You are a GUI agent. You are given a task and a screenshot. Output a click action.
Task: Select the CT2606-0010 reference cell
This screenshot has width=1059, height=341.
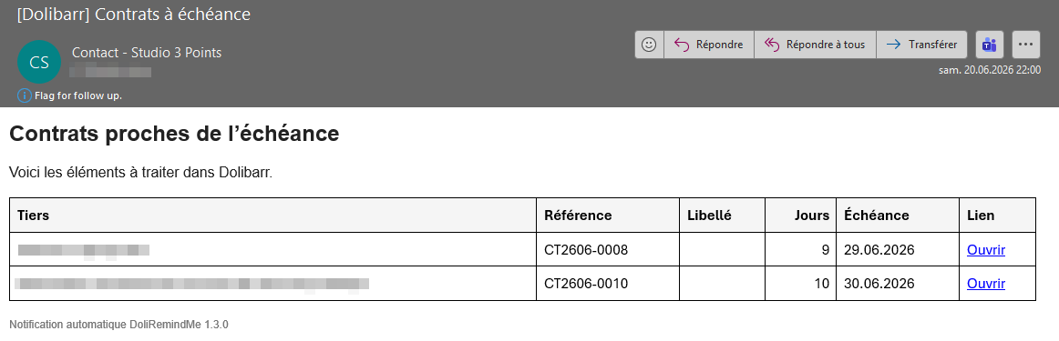pyautogui.click(x=608, y=284)
